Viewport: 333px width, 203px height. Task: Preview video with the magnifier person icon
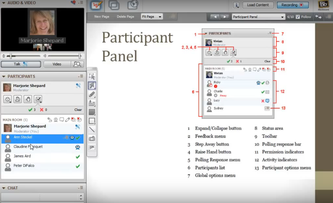(77, 64)
